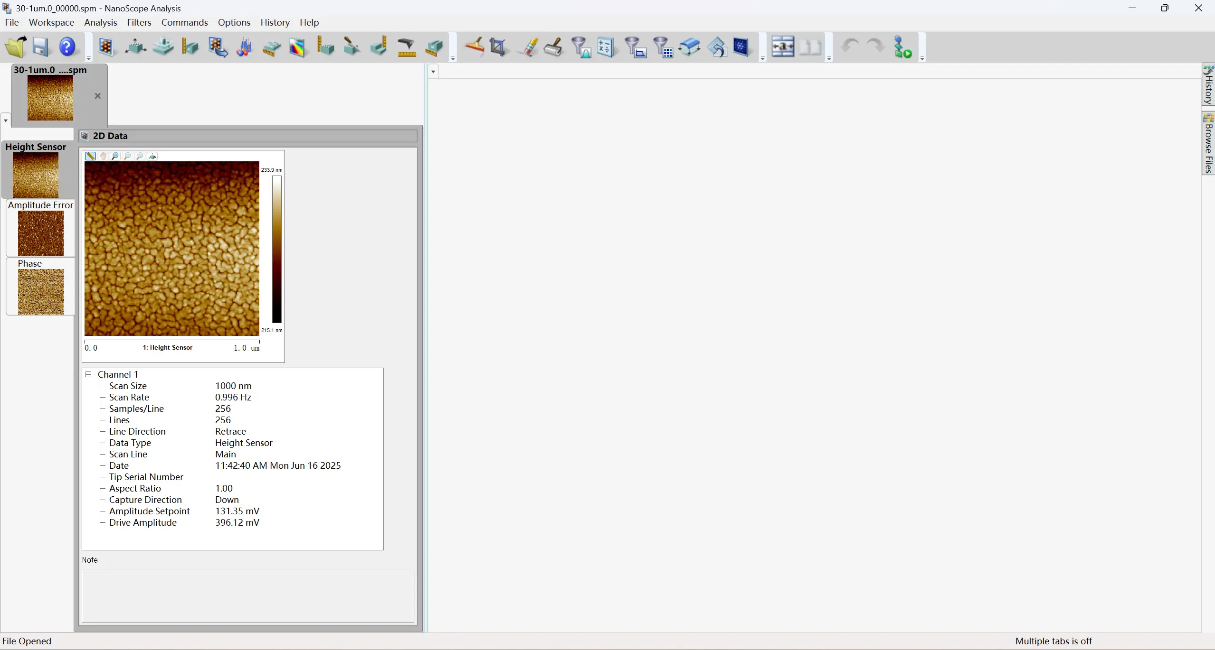Open the Image Math calculator icon
Screen dimensions: 1215x650
[x=605, y=47]
